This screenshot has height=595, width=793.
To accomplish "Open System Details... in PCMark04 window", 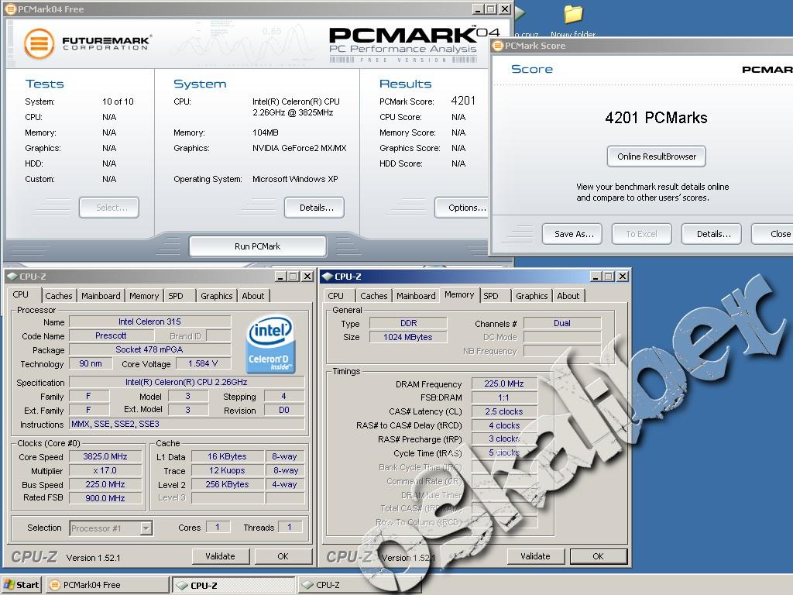I will click(x=314, y=208).
